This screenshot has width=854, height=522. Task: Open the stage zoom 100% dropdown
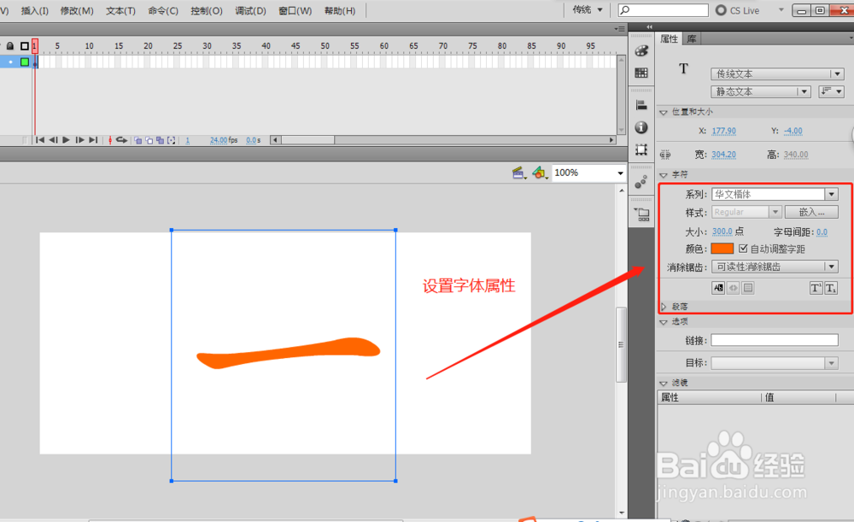619,173
